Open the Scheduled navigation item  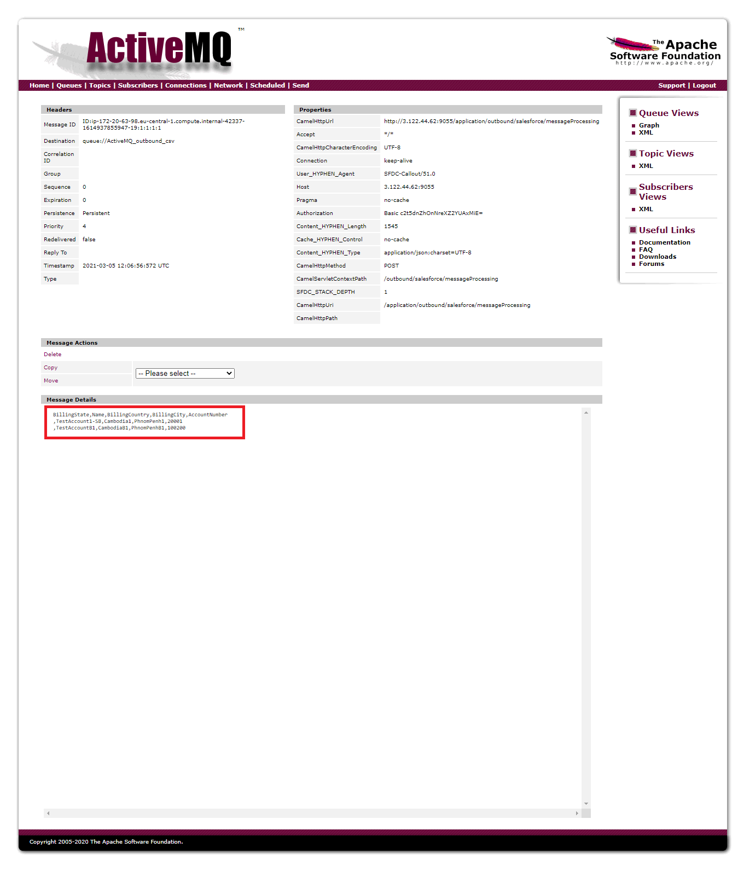pyautogui.click(x=267, y=85)
